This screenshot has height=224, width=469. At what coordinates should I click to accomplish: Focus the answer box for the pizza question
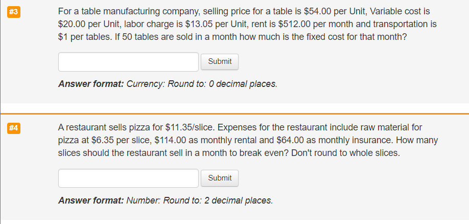pyautogui.click(x=128, y=178)
